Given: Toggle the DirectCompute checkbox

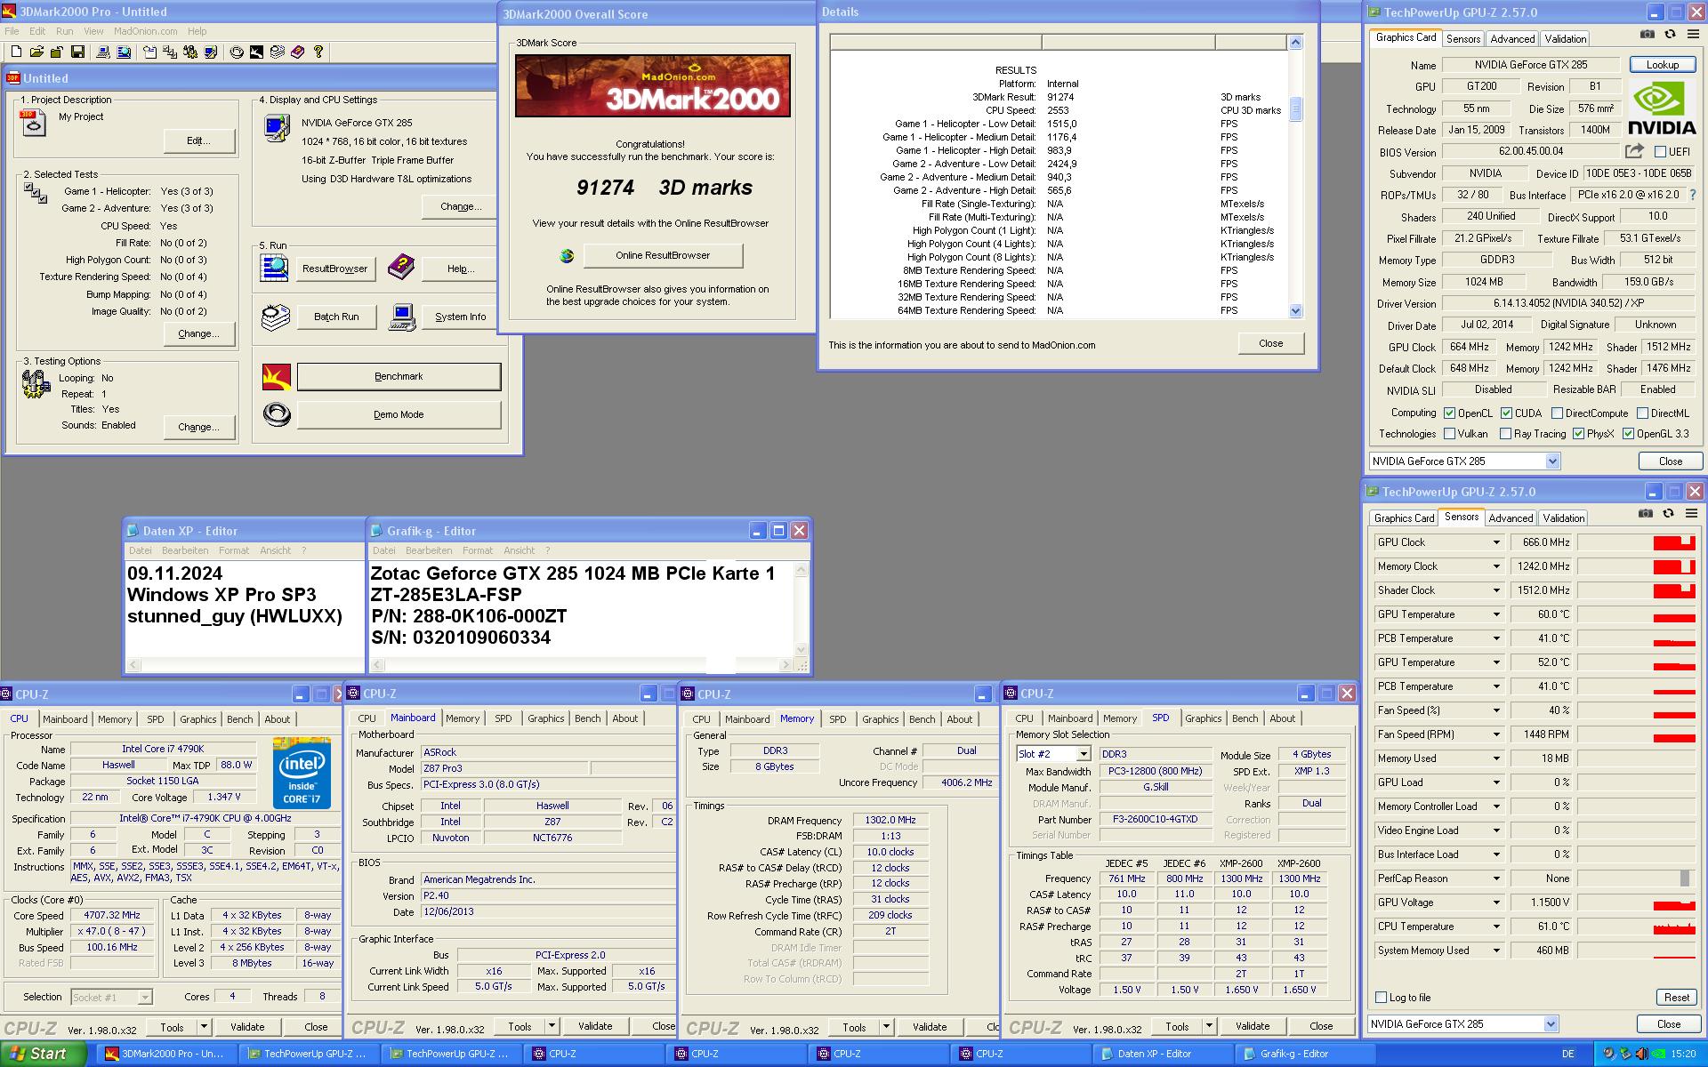Looking at the screenshot, I should click(1557, 413).
